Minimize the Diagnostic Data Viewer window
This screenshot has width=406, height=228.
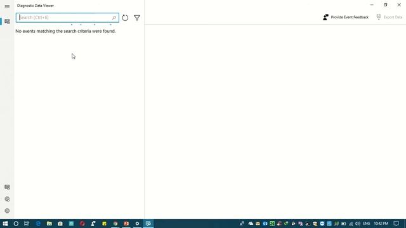[372, 5]
